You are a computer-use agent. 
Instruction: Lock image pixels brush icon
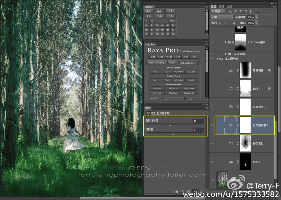[x=225, y=23]
